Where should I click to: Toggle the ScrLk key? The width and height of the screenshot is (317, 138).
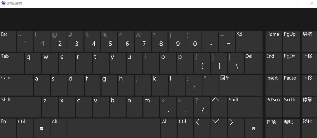291,107
